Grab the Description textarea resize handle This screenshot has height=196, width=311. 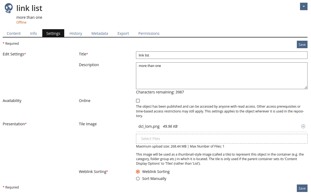pyautogui.click(x=306, y=87)
